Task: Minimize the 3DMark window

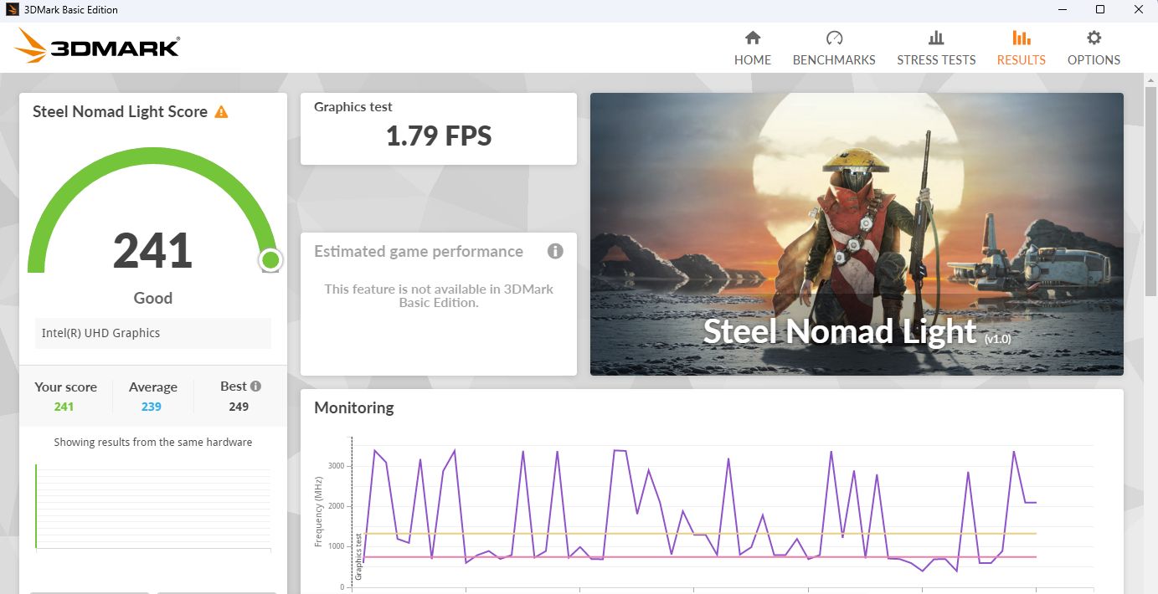Action: coord(1062,10)
